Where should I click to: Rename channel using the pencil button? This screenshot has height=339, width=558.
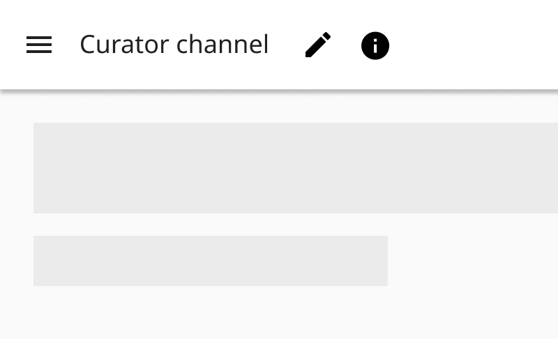(x=318, y=45)
